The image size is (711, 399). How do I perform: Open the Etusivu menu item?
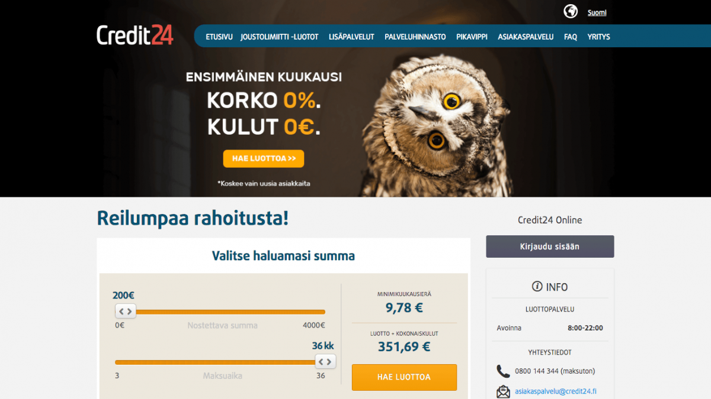click(219, 37)
